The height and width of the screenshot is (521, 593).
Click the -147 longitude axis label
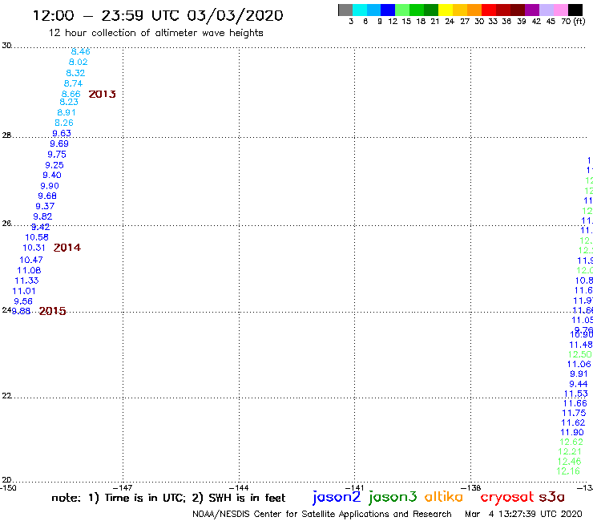[x=123, y=487]
